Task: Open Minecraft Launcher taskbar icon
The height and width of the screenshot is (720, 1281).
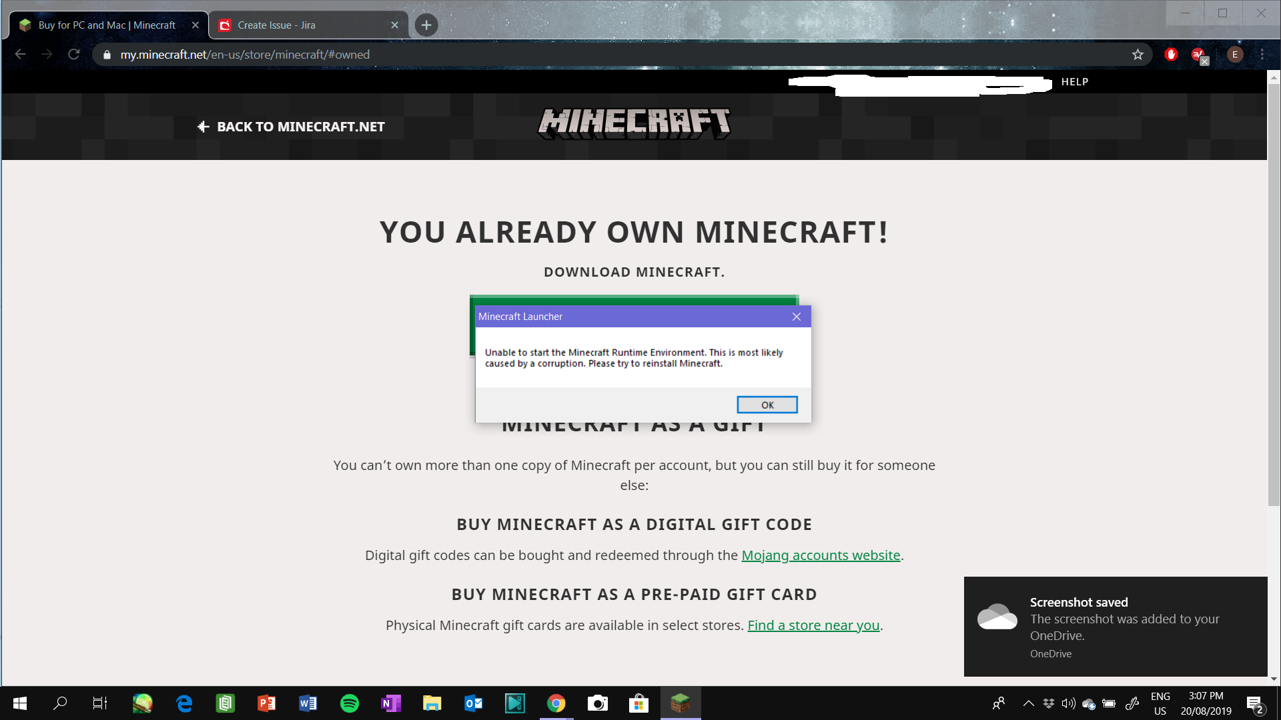Action: pyautogui.click(x=680, y=703)
